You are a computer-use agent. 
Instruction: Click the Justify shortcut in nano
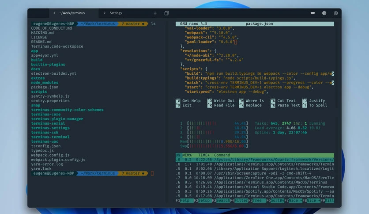tap(314, 101)
